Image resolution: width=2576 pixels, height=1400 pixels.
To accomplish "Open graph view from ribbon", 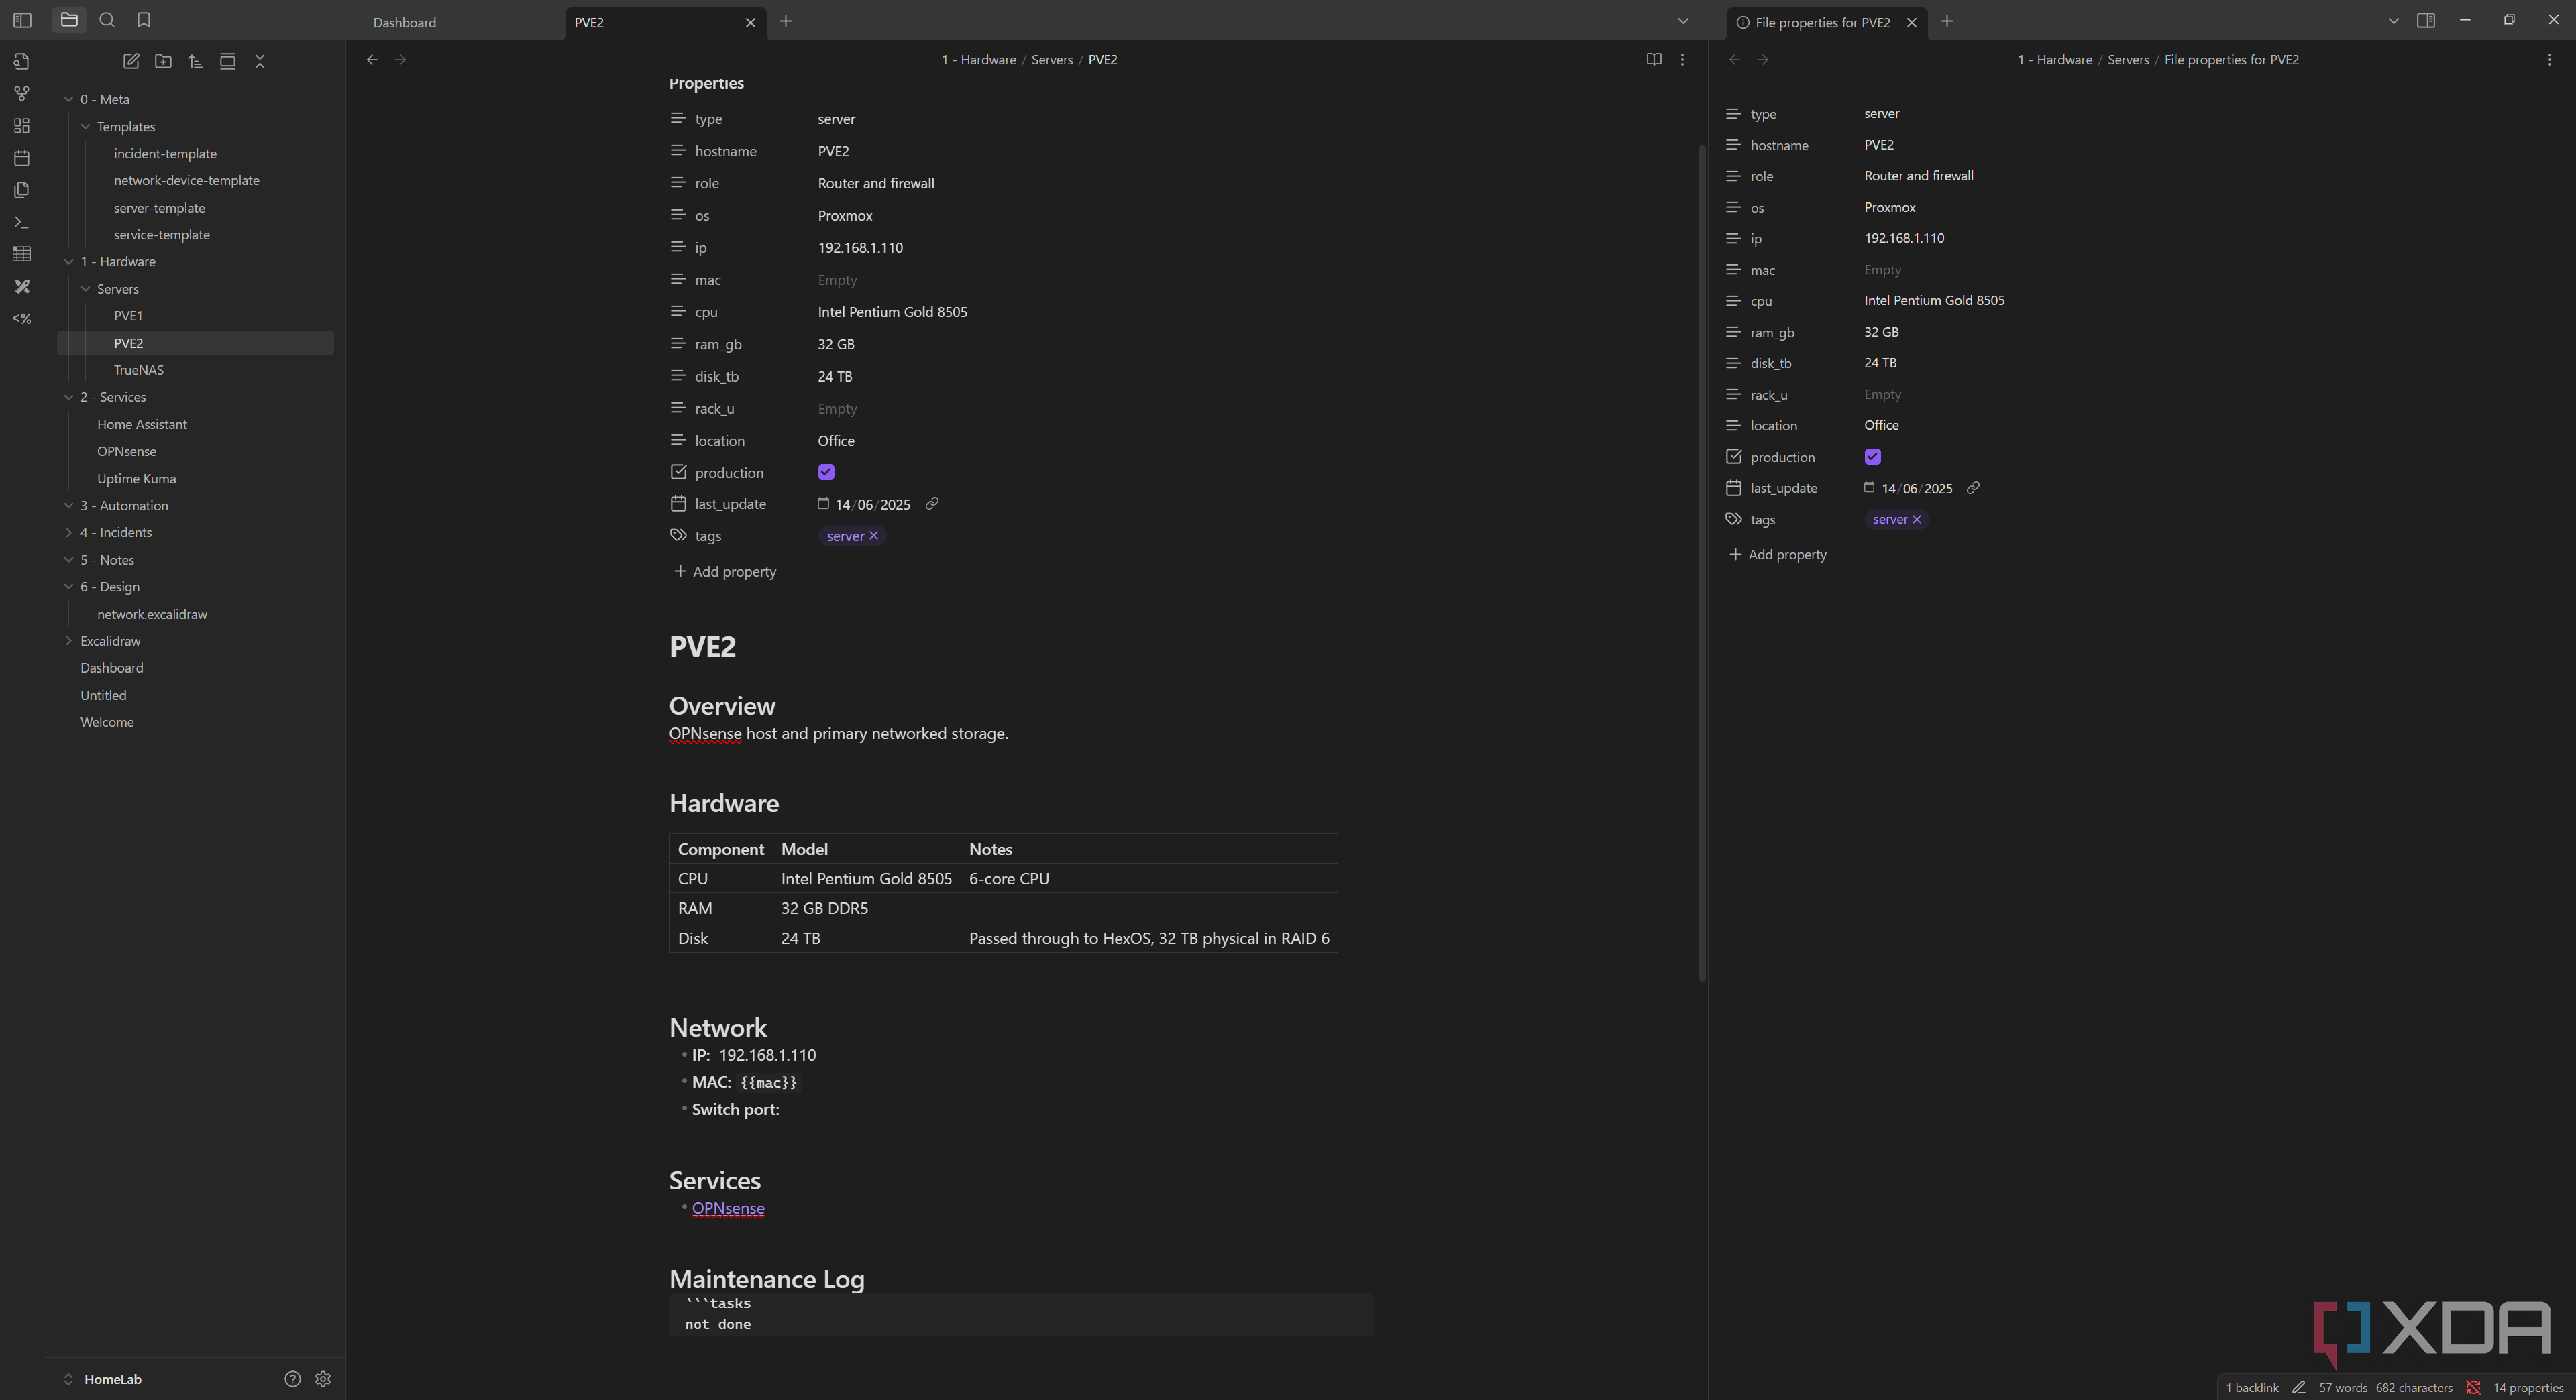I will pos(21,94).
